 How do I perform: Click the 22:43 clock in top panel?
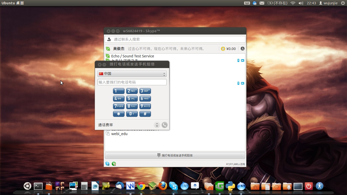(311, 3)
